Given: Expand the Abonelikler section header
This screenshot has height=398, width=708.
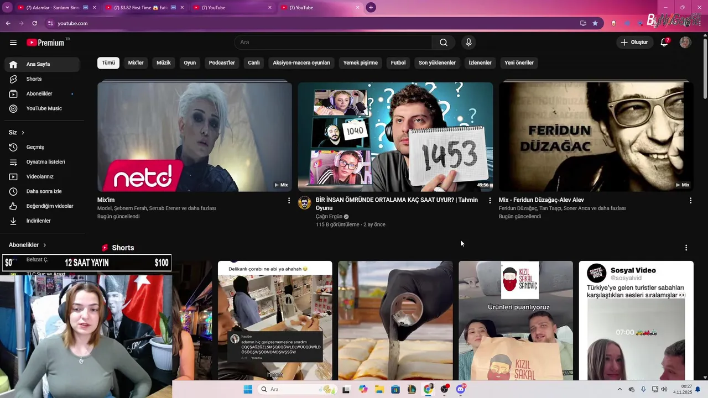Looking at the screenshot, I should [28, 245].
